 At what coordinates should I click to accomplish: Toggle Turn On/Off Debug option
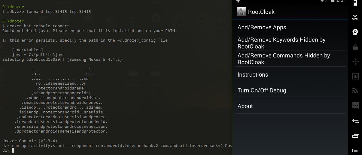pyautogui.click(x=262, y=90)
